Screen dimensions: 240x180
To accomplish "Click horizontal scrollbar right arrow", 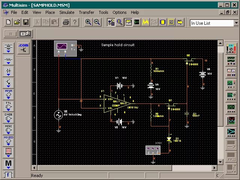I will point(214,168).
